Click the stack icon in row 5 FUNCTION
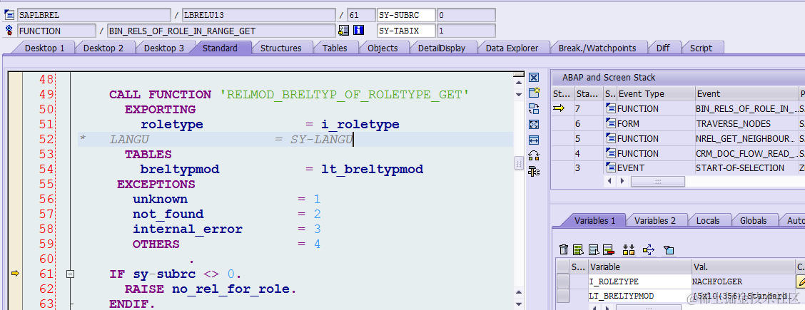The height and width of the screenshot is (310, 805). click(x=610, y=138)
